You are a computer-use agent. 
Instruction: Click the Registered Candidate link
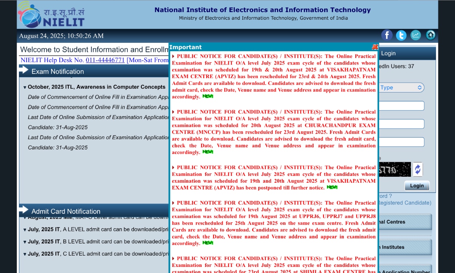point(405,203)
